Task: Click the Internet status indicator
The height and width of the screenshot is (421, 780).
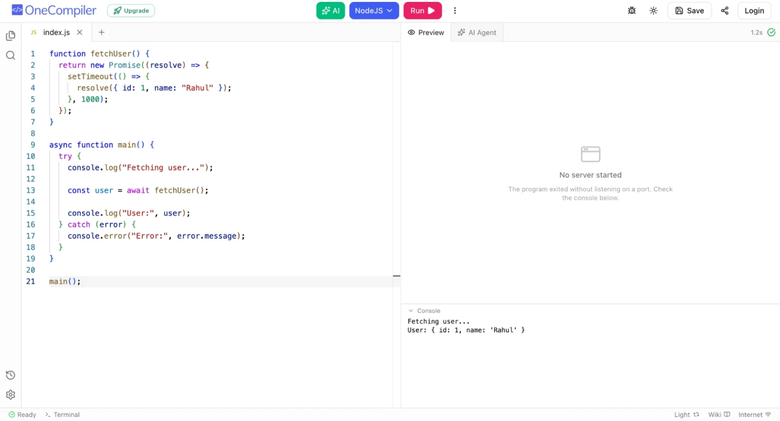Action: click(x=755, y=415)
